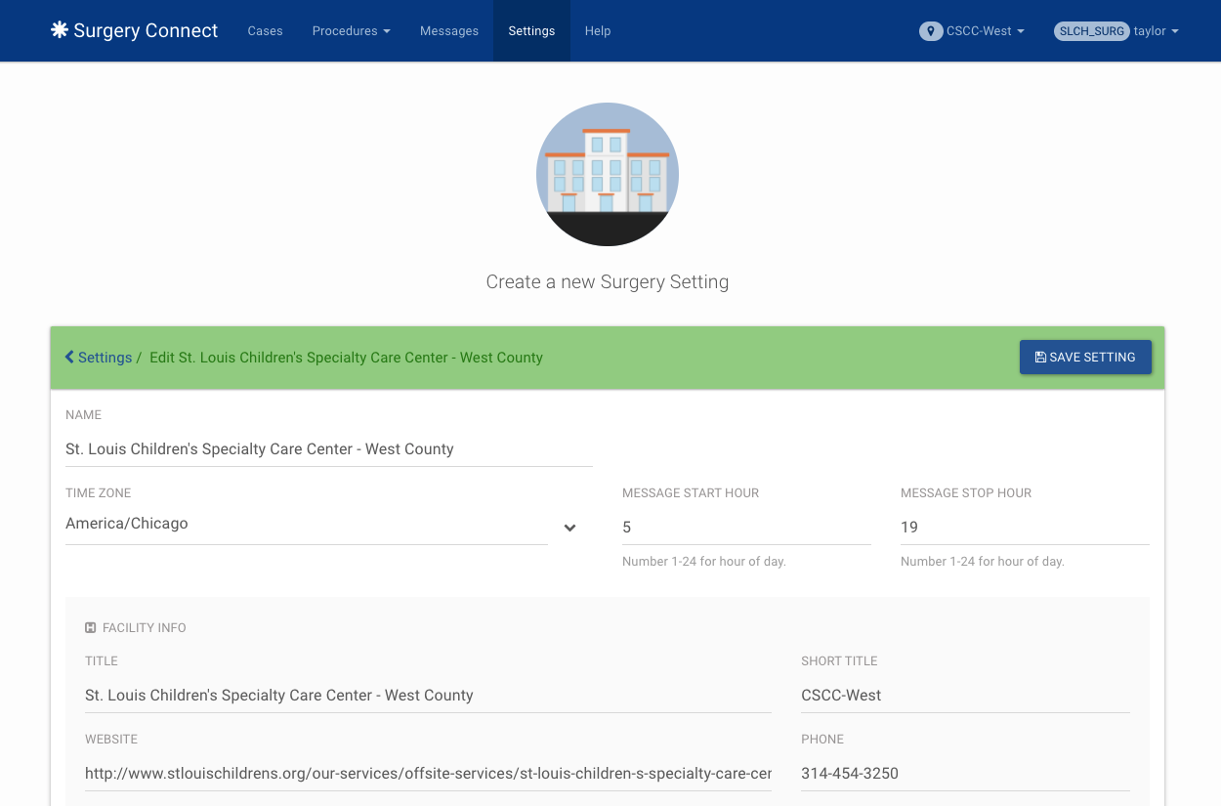The image size is (1221, 806).
Task: Click the 'Number 1-24' hint under Message Stop Hour
Action: (x=983, y=562)
